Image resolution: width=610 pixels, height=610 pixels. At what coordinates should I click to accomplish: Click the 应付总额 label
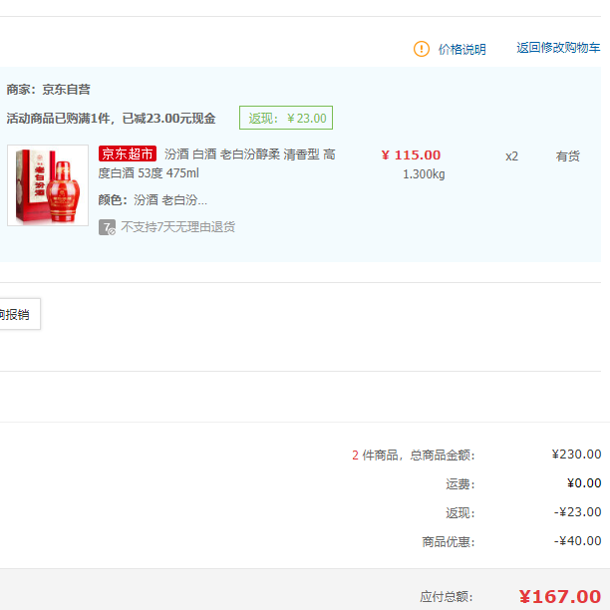coord(447,597)
